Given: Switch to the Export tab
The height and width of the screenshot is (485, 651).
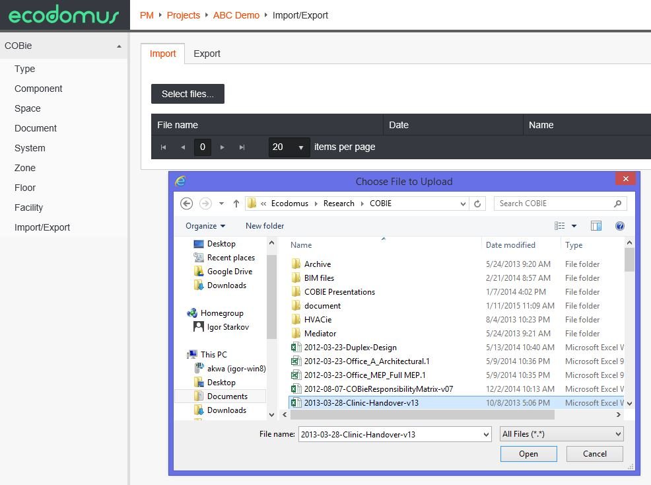Looking at the screenshot, I should coord(207,54).
